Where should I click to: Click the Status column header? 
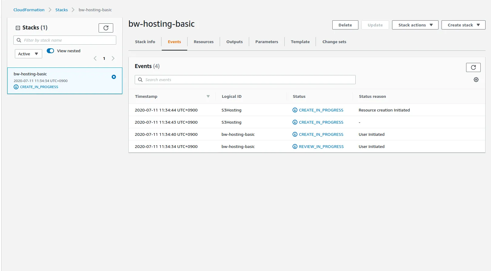[299, 96]
